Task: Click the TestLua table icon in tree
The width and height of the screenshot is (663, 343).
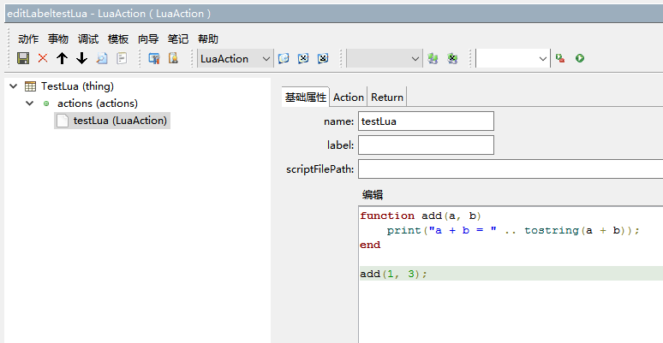Action: pyautogui.click(x=31, y=86)
